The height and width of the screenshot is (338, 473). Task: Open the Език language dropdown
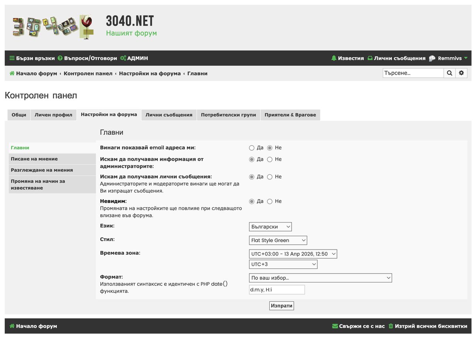[x=270, y=227]
